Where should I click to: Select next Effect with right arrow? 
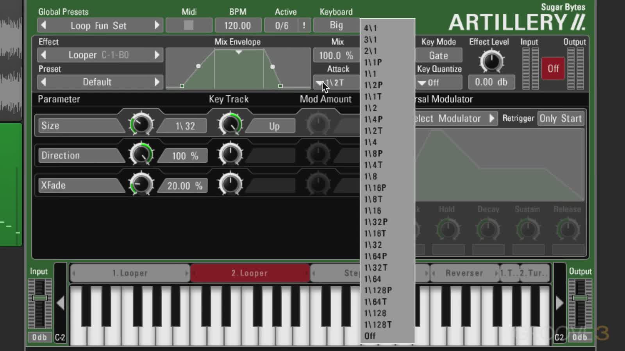(x=157, y=55)
